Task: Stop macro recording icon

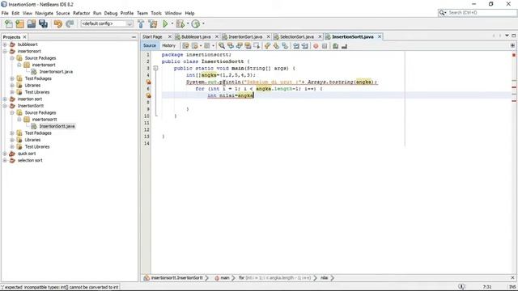Action: (325, 46)
